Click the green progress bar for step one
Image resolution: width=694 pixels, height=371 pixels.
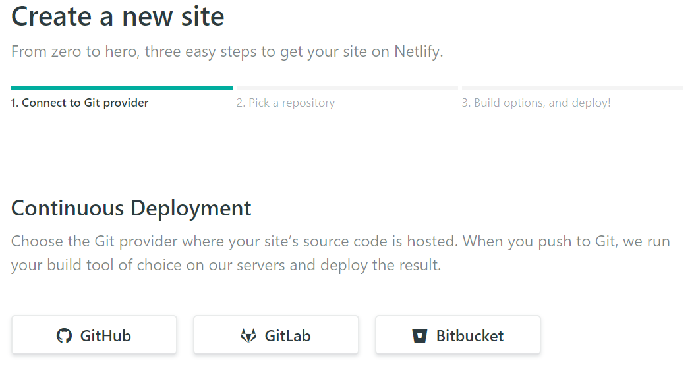(x=122, y=88)
